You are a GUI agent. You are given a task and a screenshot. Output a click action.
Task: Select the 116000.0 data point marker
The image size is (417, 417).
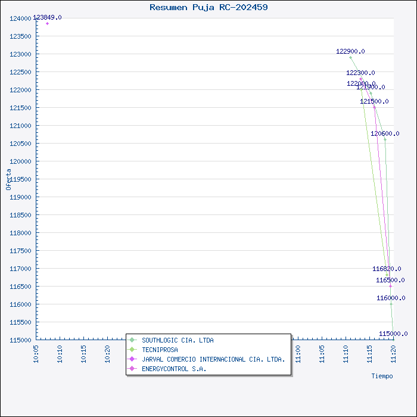click(x=391, y=304)
